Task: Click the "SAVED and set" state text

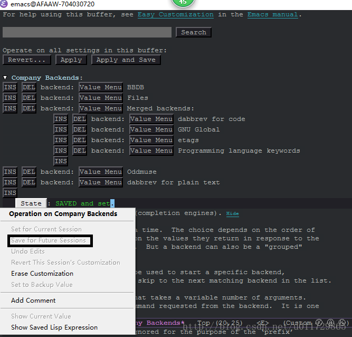Action: pos(83,203)
